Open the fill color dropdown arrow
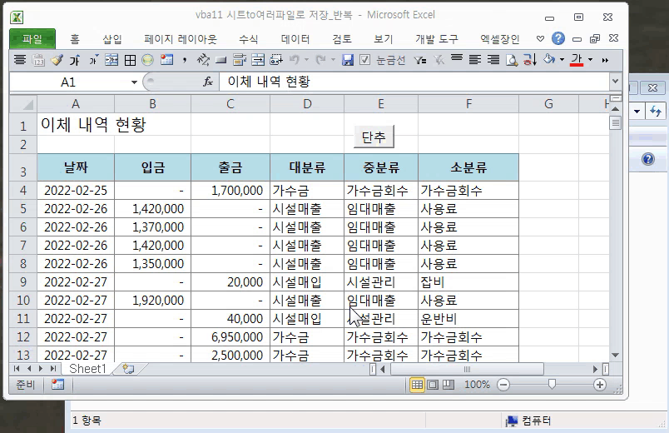This screenshot has height=433, width=669. [562, 60]
